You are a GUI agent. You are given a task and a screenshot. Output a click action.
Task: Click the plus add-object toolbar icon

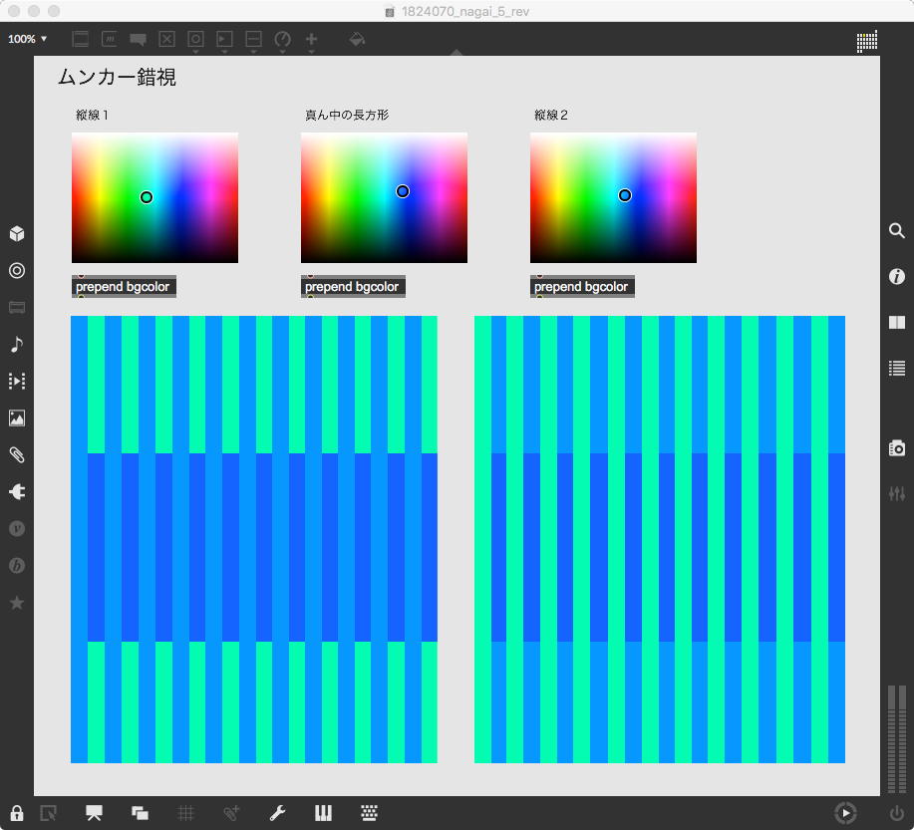(311, 39)
